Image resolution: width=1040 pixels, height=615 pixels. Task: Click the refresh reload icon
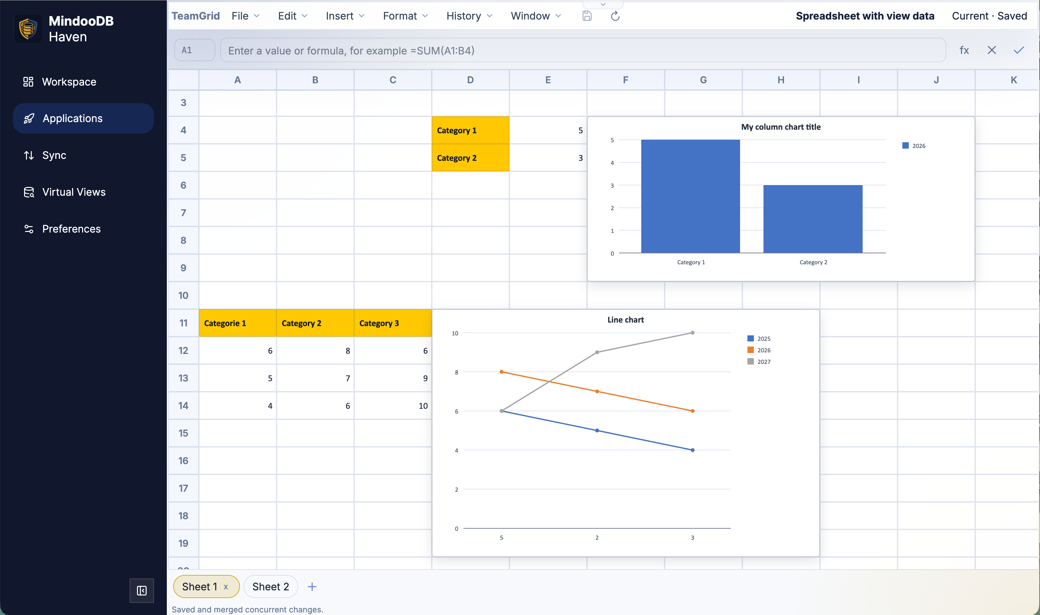pyautogui.click(x=615, y=16)
